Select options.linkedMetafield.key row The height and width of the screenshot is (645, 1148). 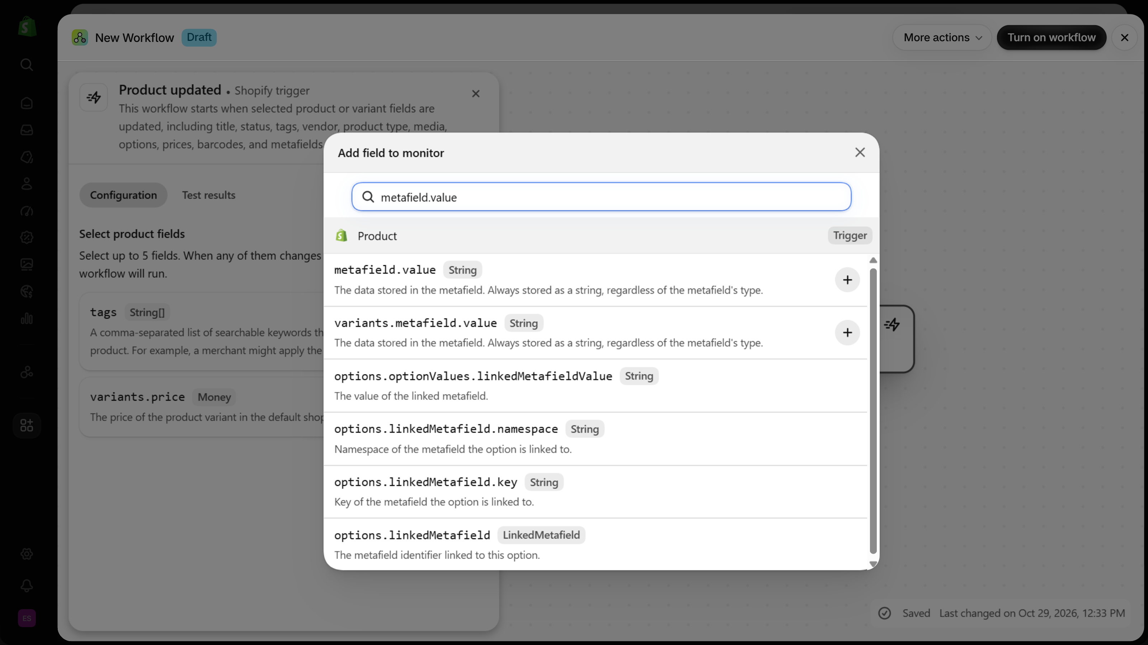point(596,491)
